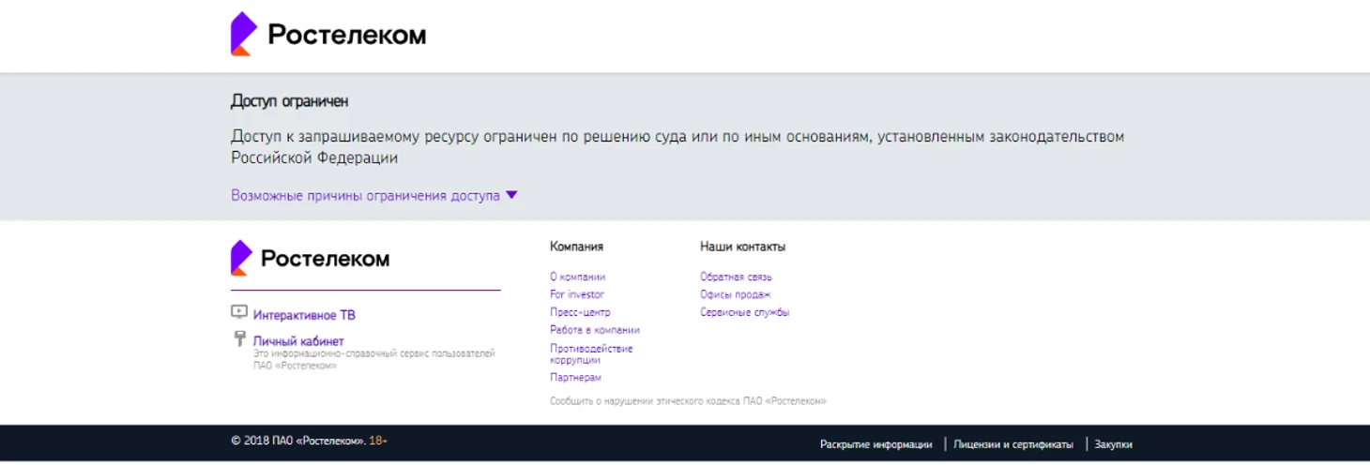Open the Партнерам link

point(575,377)
